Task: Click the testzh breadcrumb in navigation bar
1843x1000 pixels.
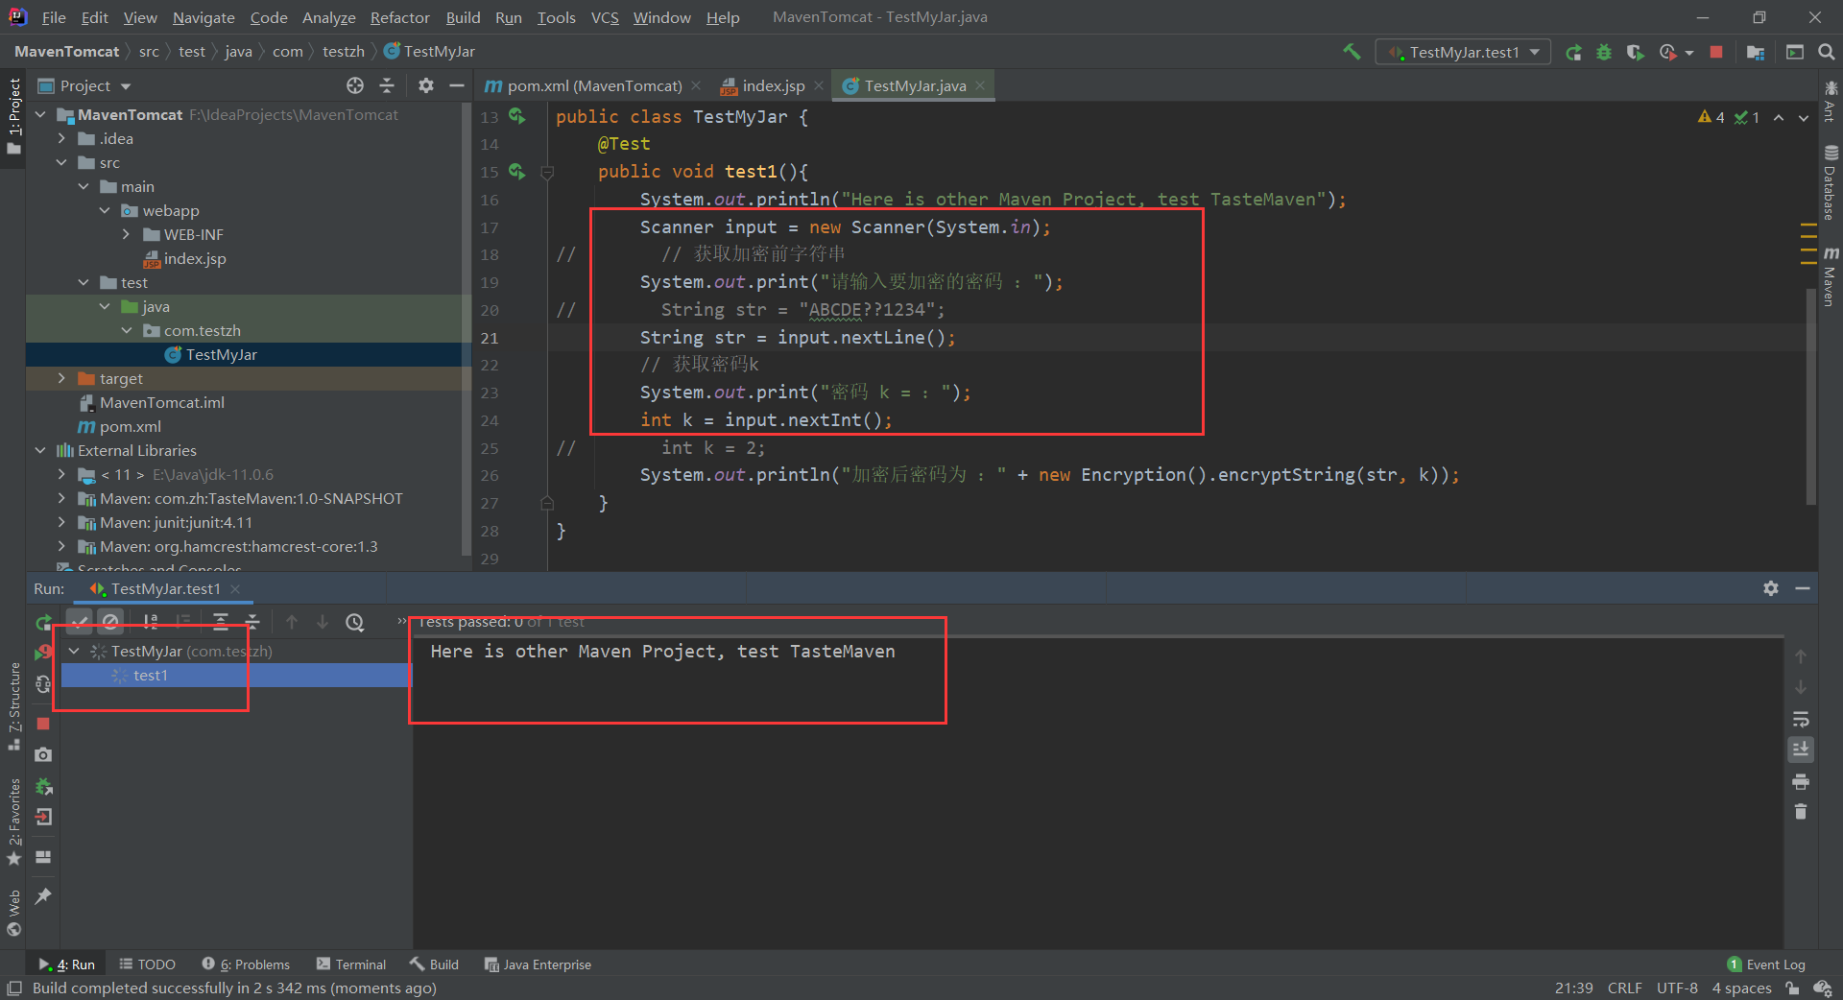Action: tap(343, 52)
